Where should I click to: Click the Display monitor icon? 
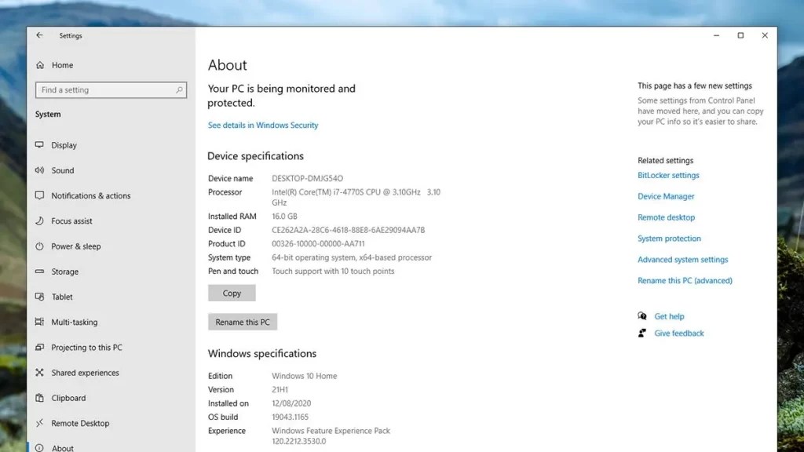point(39,145)
